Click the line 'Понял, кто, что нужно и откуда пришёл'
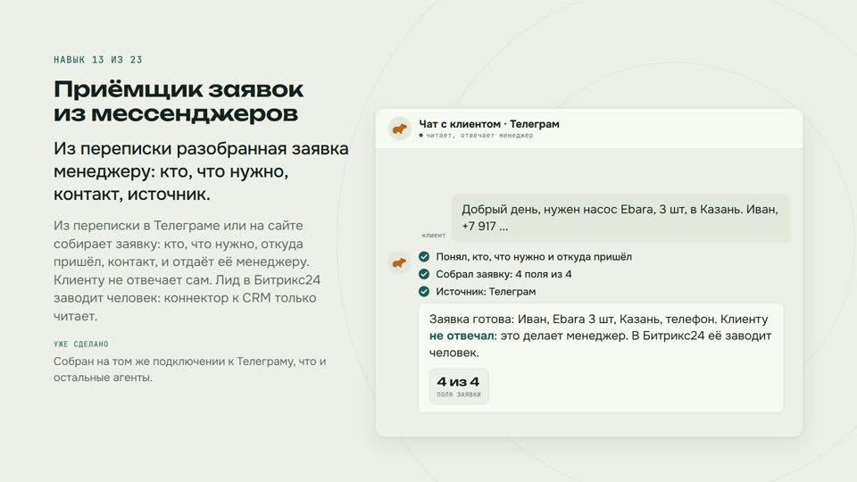The height and width of the screenshot is (482, 857). (534, 256)
